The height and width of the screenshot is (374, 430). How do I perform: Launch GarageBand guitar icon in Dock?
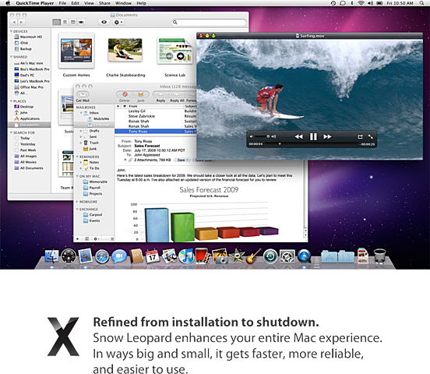pyautogui.click(x=253, y=256)
